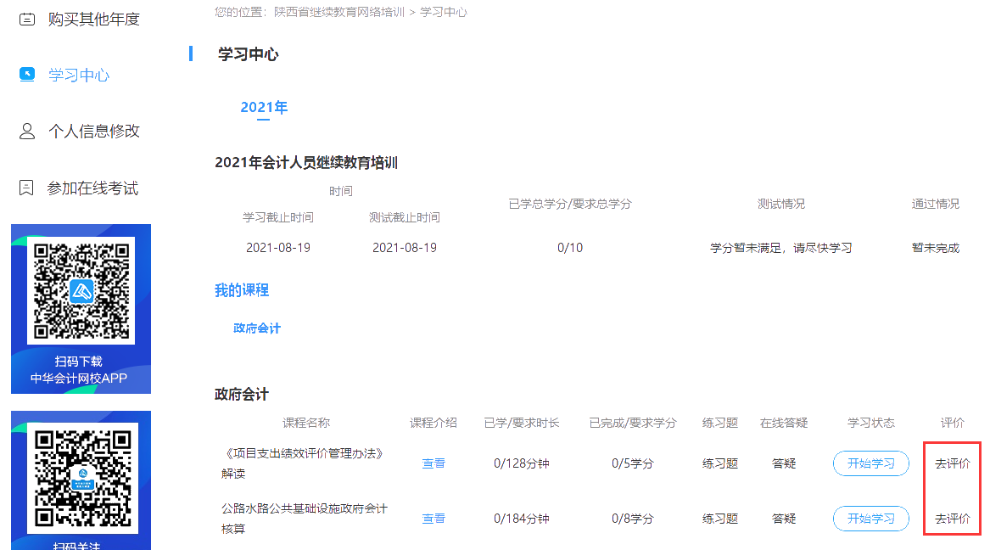Screen dimensions: 990x550
Task: Open 购买其他年度 in sidebar menu
Action: point(93,19)
